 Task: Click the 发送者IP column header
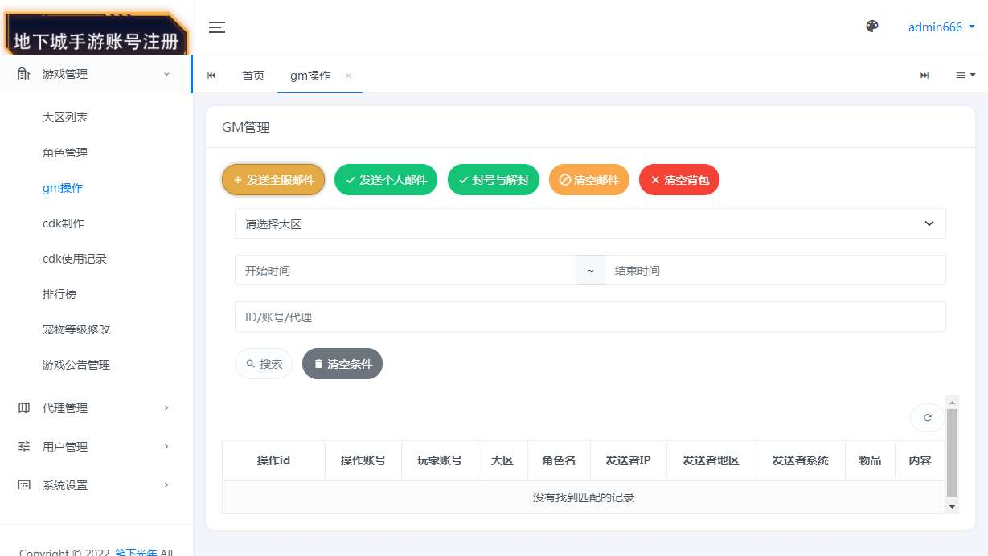(629, 460)
